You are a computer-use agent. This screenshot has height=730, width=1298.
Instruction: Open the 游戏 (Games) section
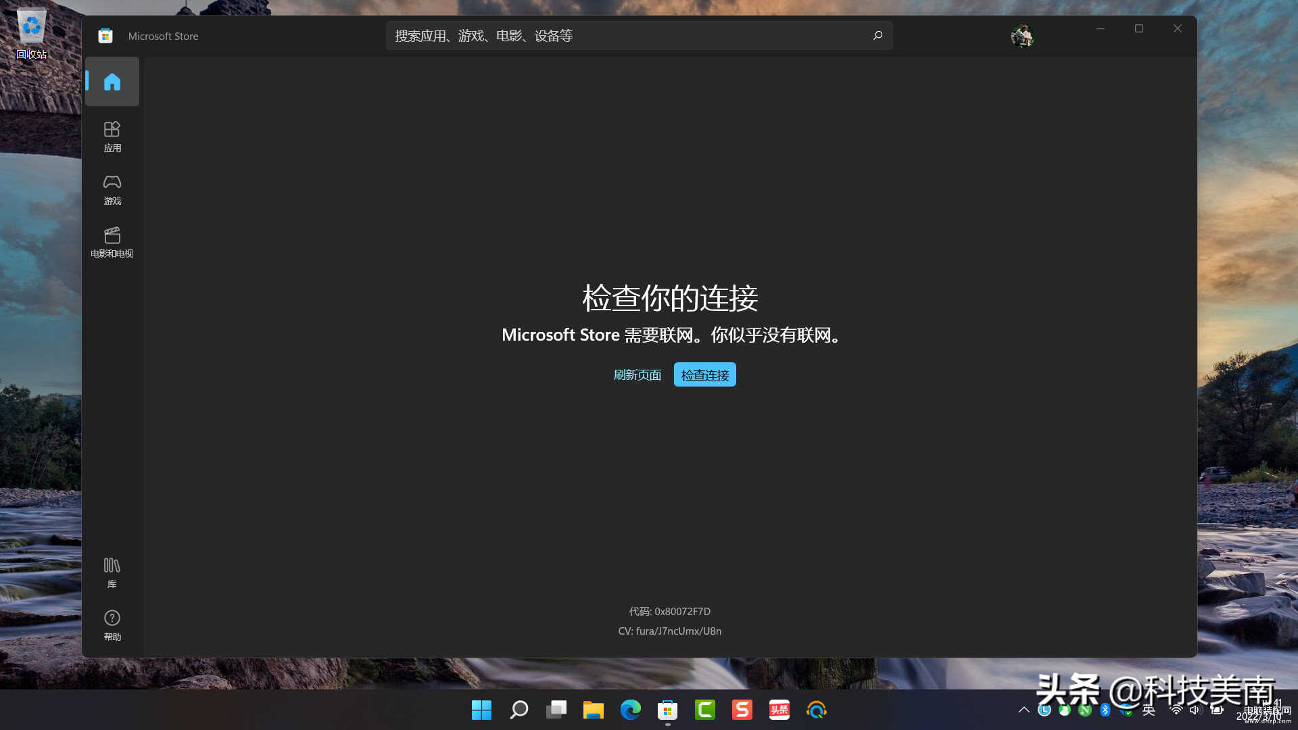[x=112, y=190]
